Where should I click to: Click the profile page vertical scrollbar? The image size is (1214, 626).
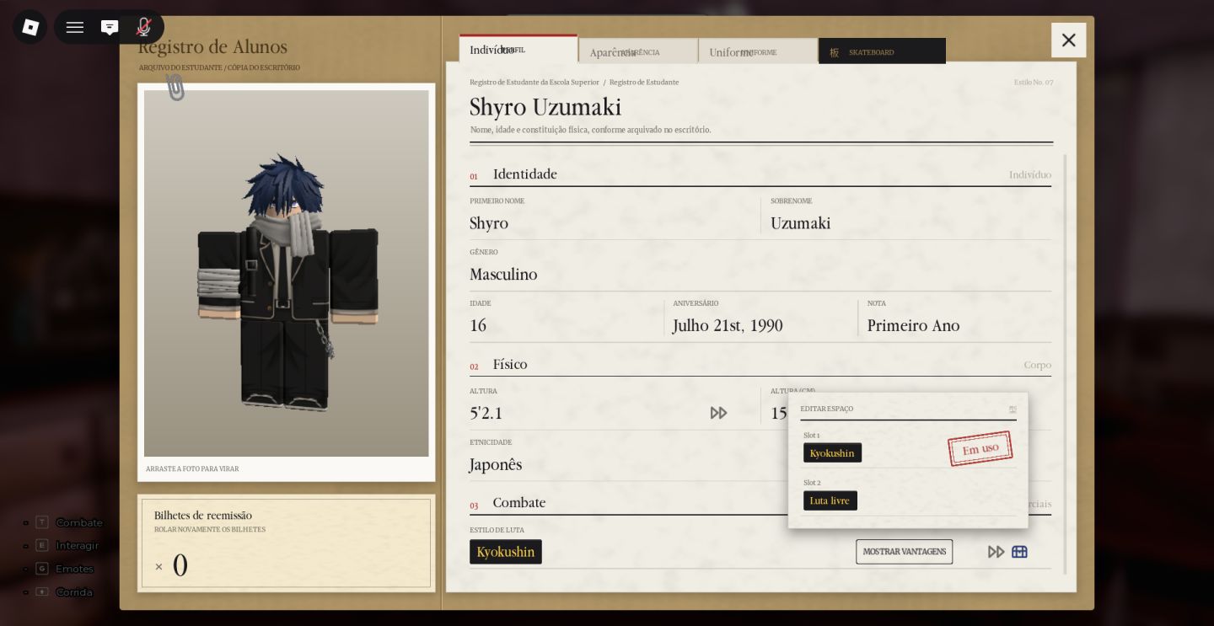(x=1066, y=364)
